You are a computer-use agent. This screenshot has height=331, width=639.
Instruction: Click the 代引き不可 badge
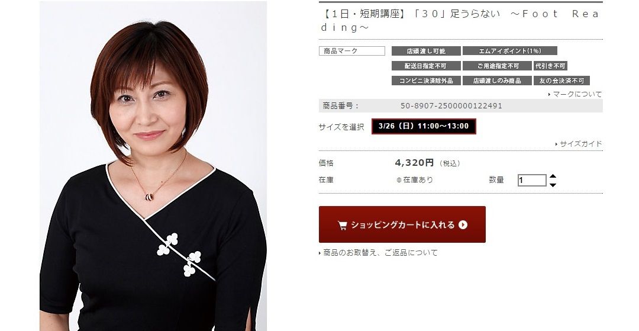point(550,66)
